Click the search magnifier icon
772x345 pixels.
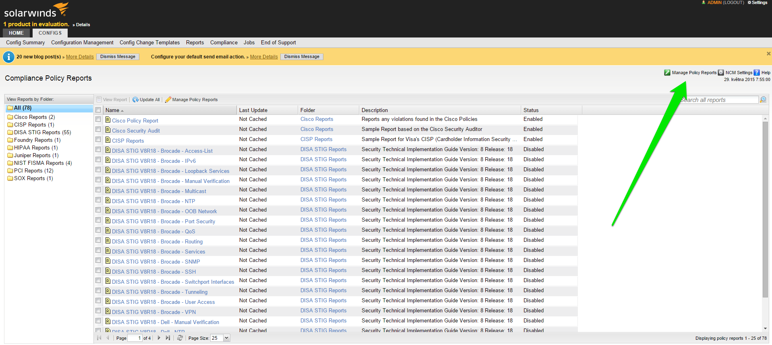coord(763,100)
